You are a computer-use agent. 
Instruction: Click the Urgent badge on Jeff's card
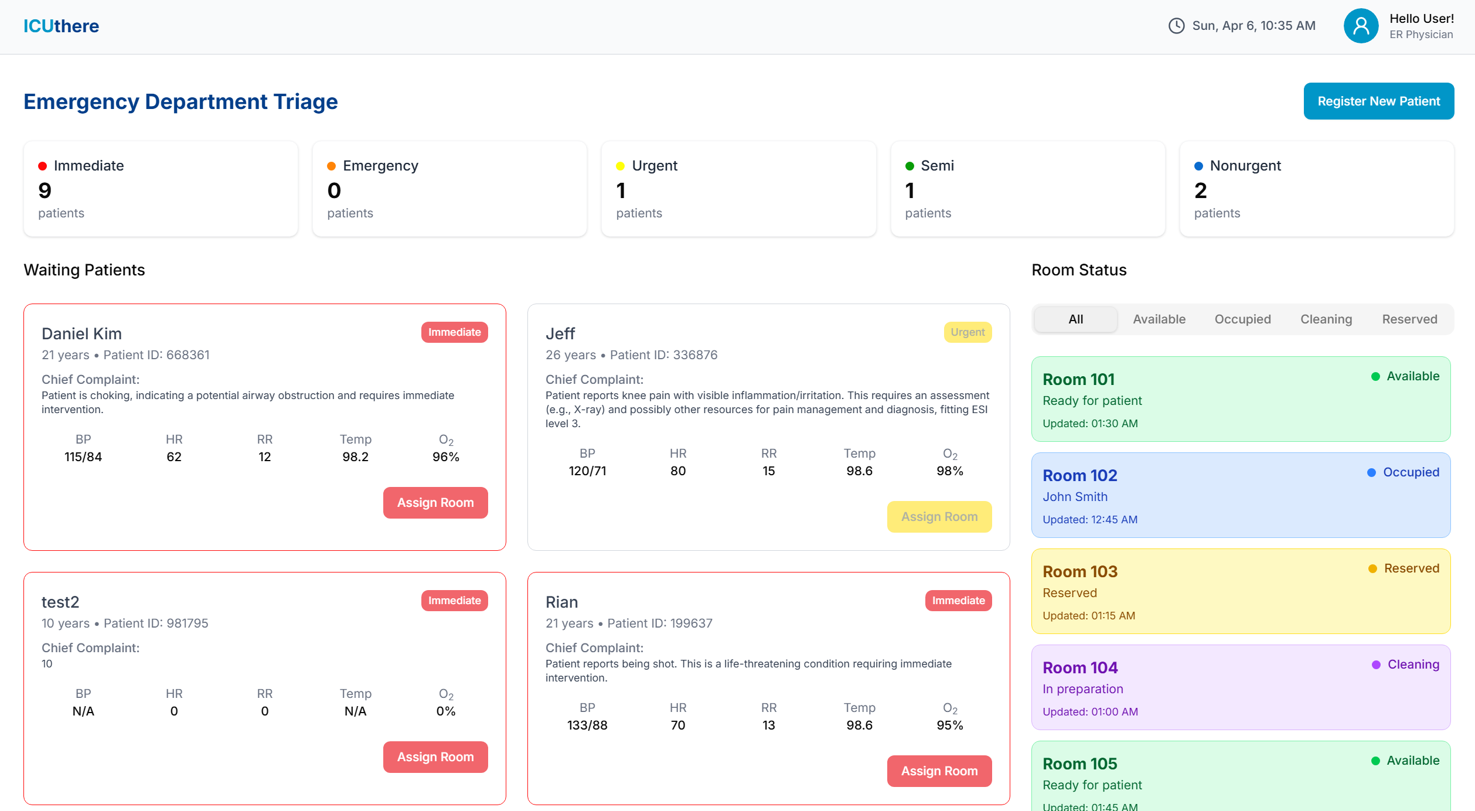(x=967, y=332)
